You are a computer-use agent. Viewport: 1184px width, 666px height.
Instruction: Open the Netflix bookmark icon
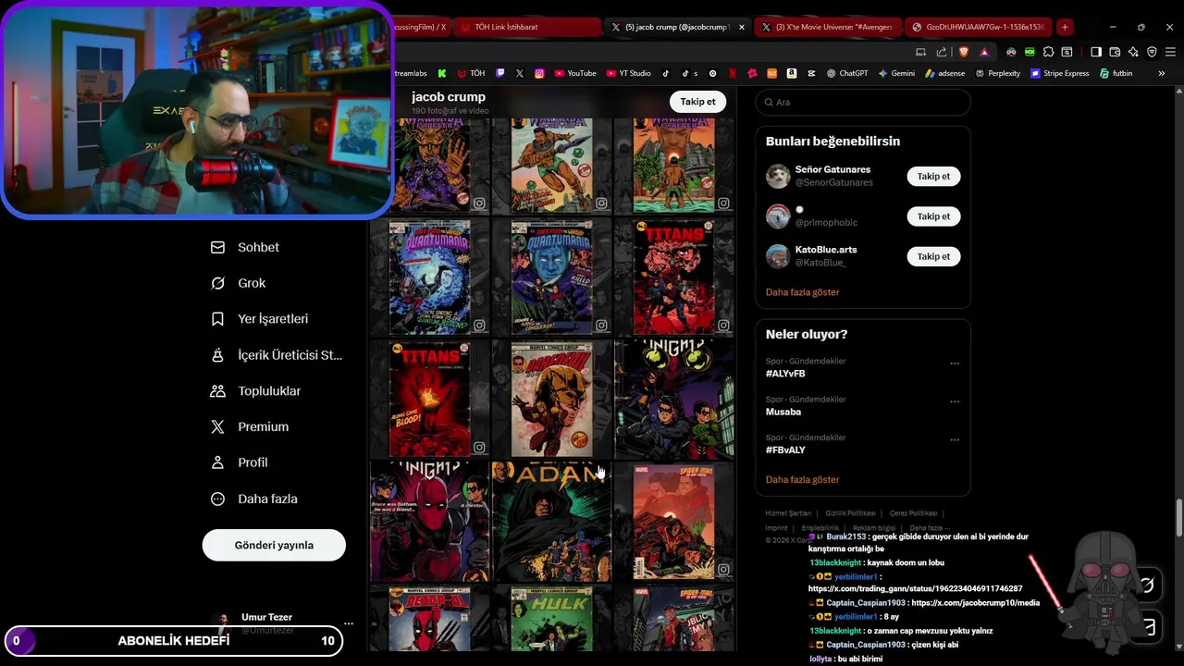point(733,73)
